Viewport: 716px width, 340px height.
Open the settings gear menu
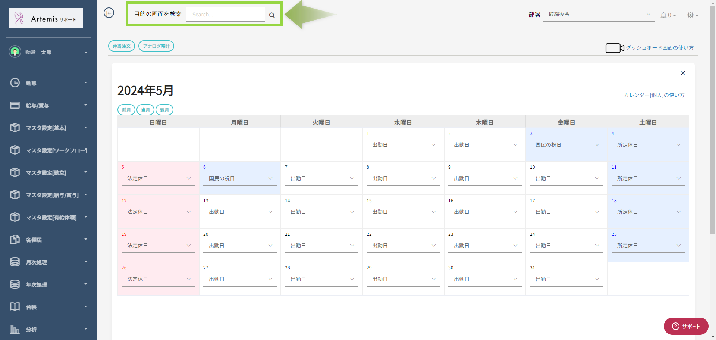click(x=691, y=15)
